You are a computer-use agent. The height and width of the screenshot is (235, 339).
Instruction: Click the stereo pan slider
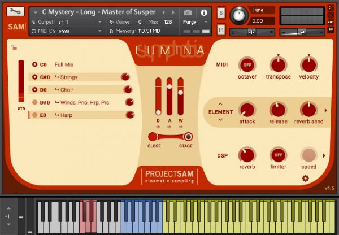(252, 32)
